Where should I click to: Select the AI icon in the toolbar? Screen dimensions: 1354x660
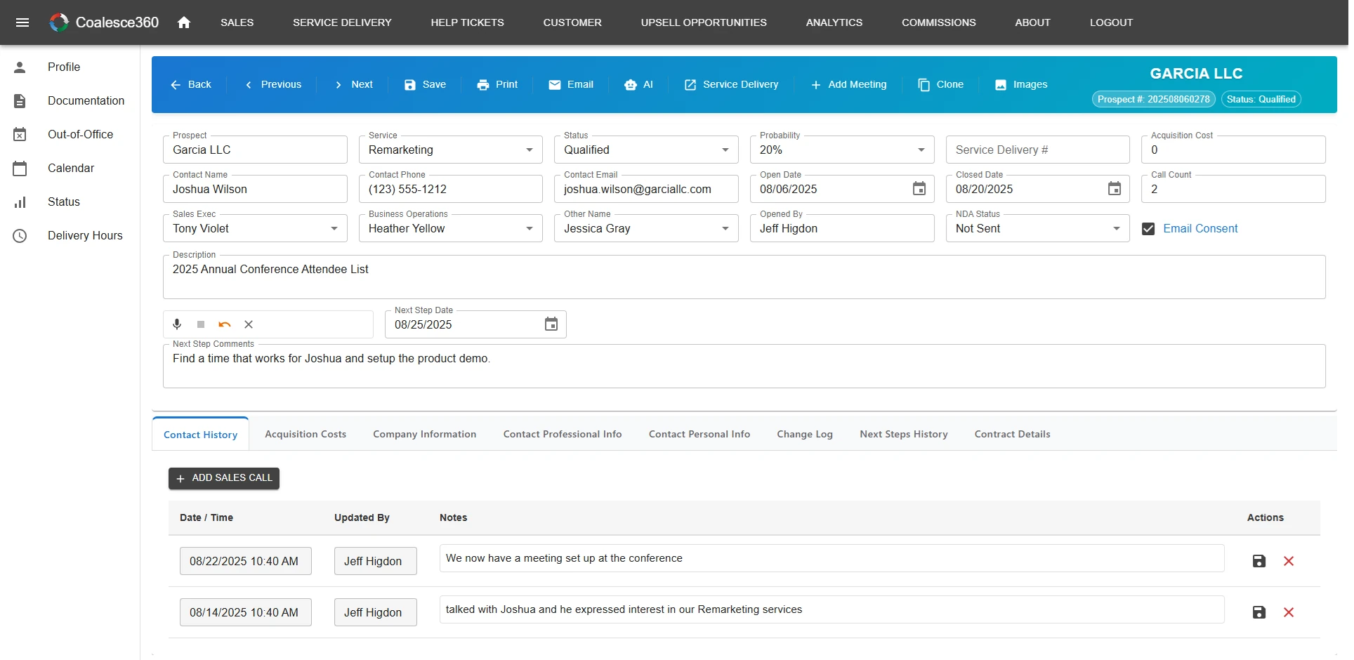point(629,84)
